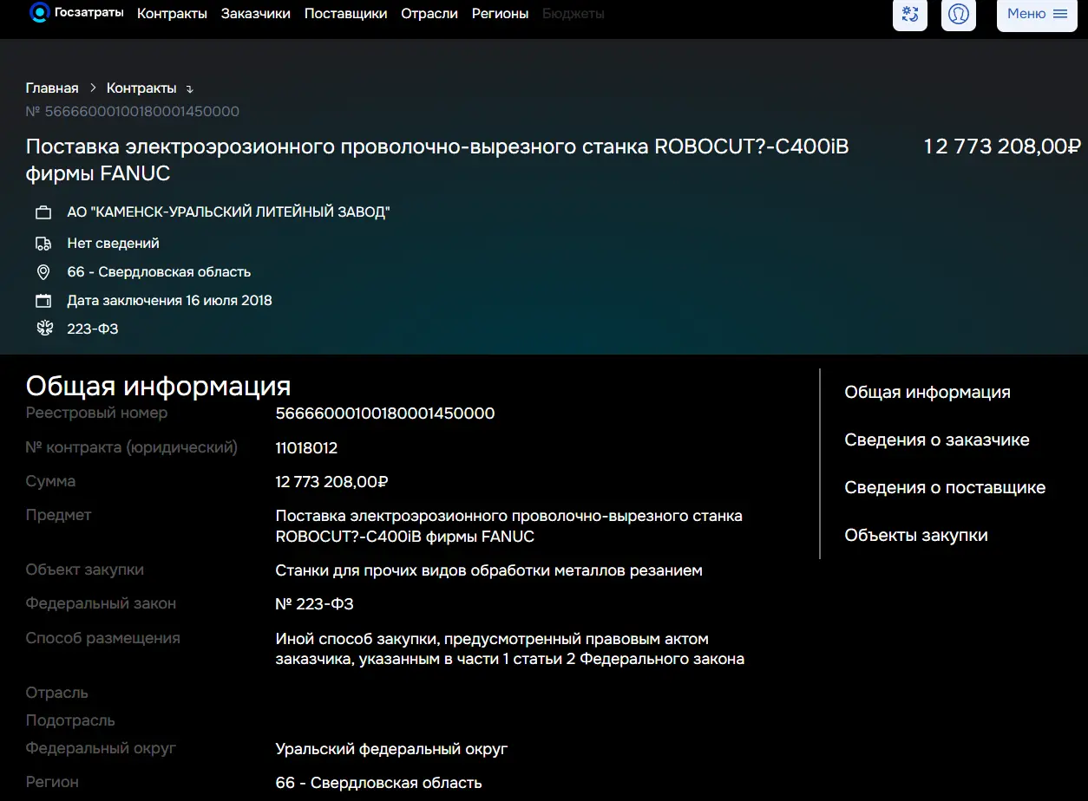Screen dimensions: 1088x801
Task: Click the № контракта (юридический) label
Action: pyautogui.click(x=132, y=447)
